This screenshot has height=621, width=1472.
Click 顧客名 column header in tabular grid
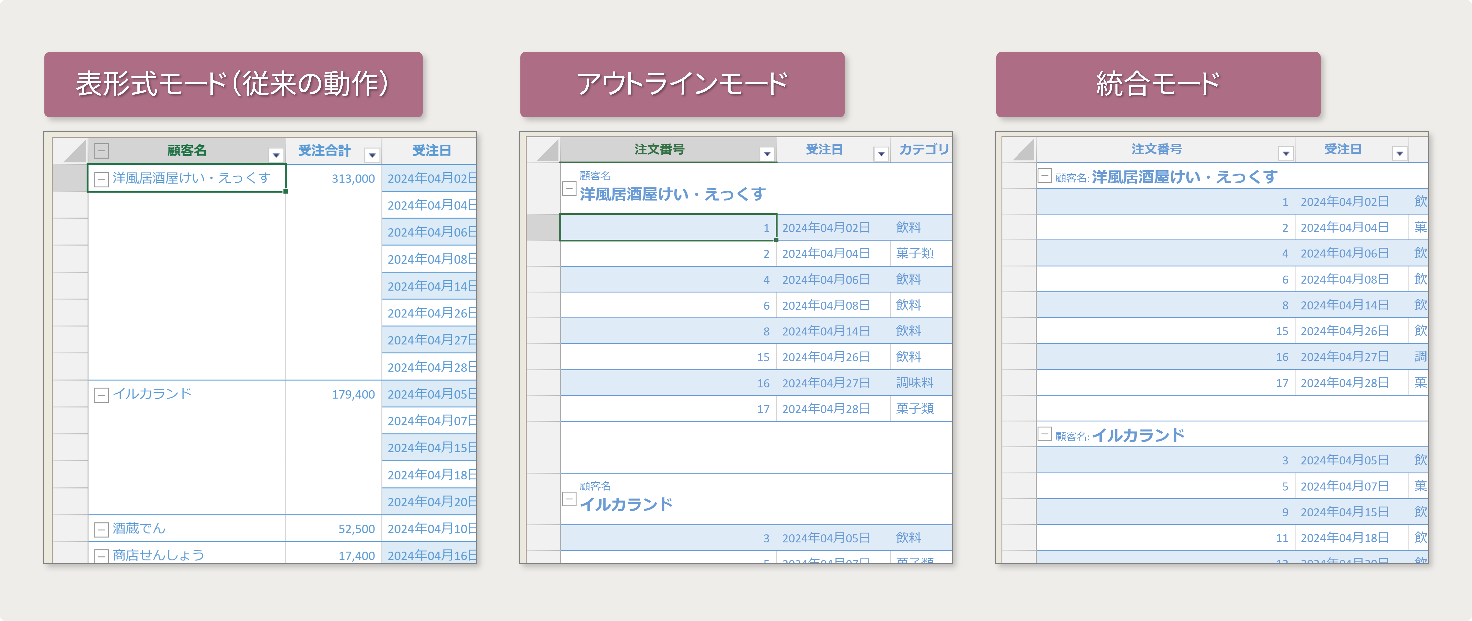(186, 151)
